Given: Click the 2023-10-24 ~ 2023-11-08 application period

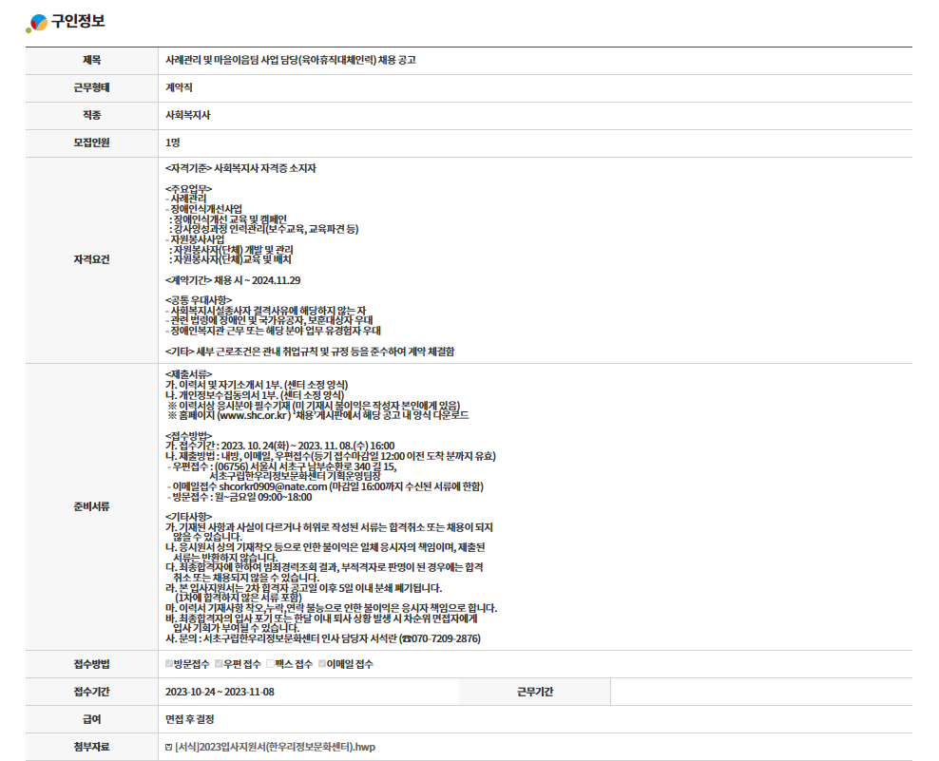Looking at the screenshot, I should [x=219, y=692].
